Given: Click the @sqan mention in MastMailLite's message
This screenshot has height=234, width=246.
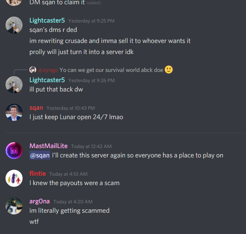Looking at the screenshot, I should 40,155.
